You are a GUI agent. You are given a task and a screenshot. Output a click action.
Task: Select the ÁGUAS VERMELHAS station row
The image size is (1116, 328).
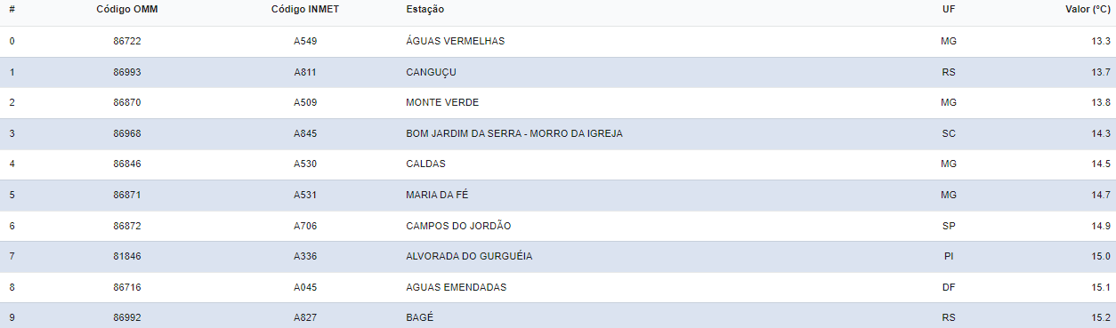(558, 42)
